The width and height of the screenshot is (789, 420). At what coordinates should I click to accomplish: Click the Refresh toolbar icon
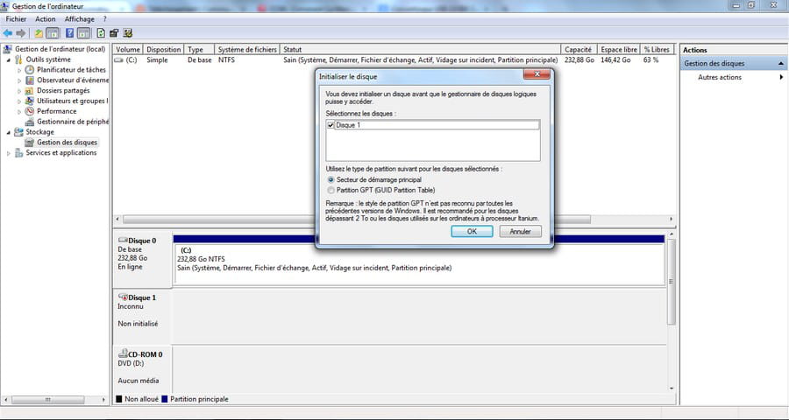pyautogui.click(x=101, y=33)
